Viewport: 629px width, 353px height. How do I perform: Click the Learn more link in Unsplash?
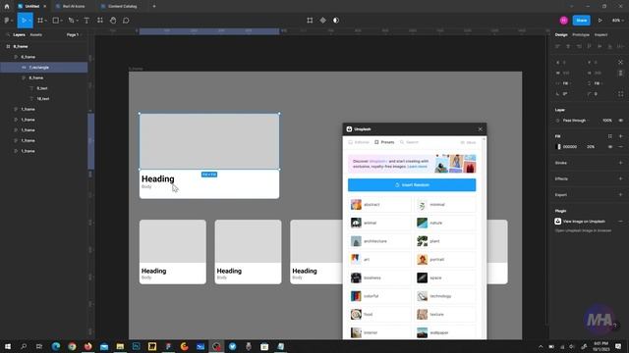tap(417, 167)
